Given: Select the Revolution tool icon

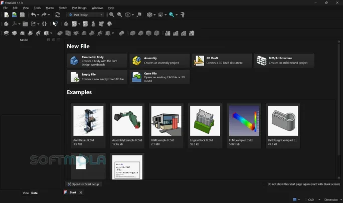Looking at the screenshot, I should click(14, 33).
